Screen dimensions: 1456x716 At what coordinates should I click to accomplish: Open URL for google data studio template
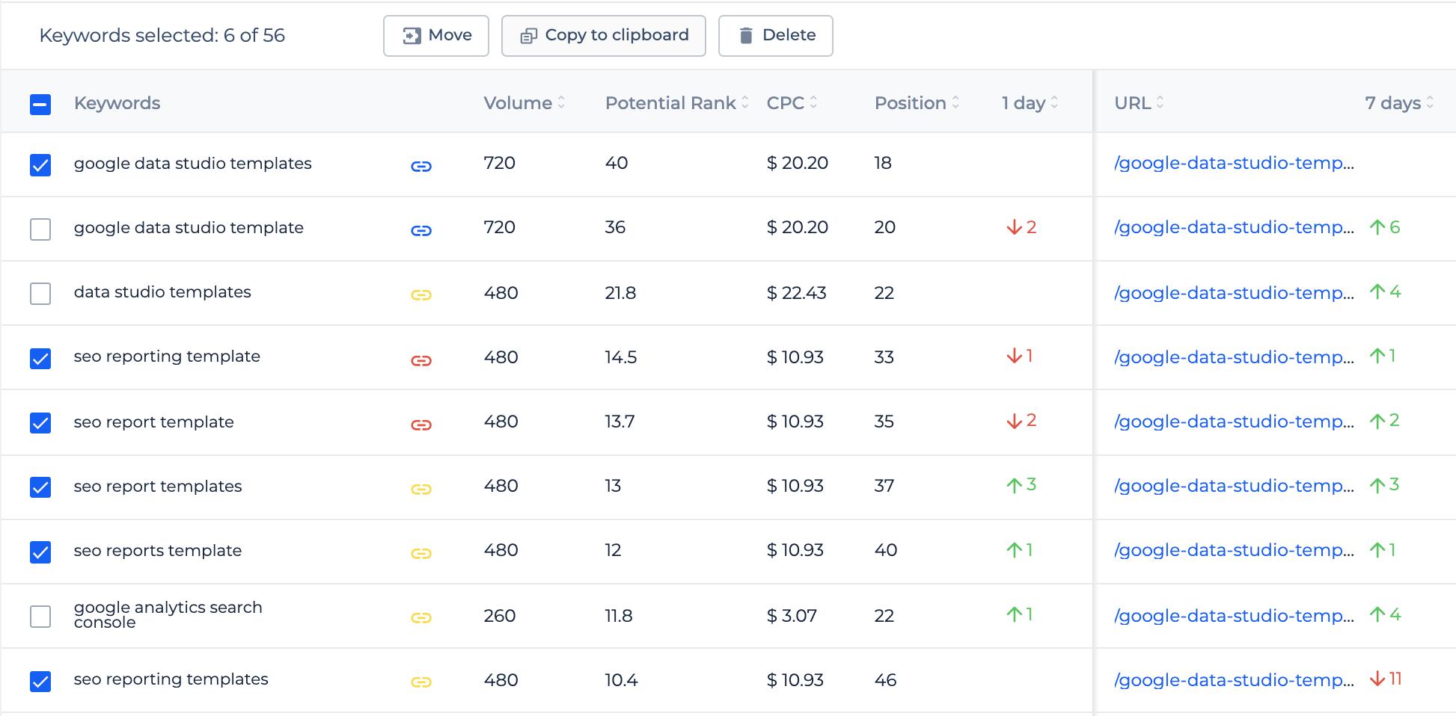point(1234,227)
